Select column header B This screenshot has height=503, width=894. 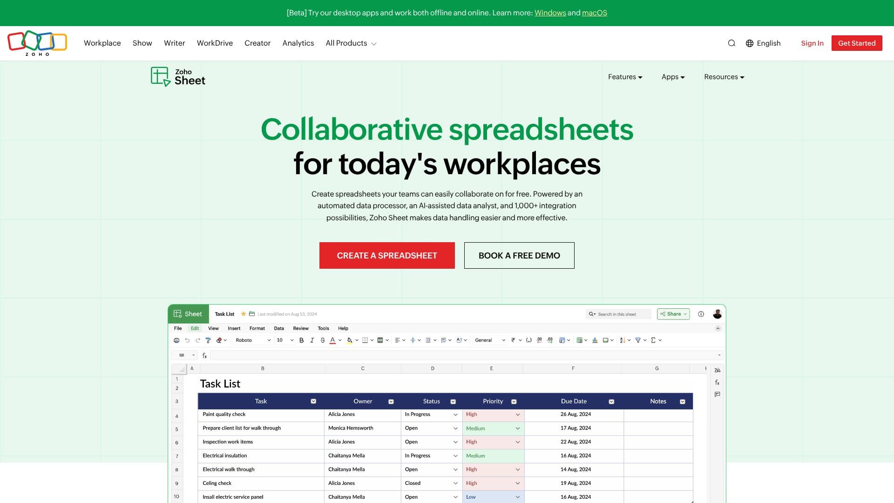(x=263, y=368)
